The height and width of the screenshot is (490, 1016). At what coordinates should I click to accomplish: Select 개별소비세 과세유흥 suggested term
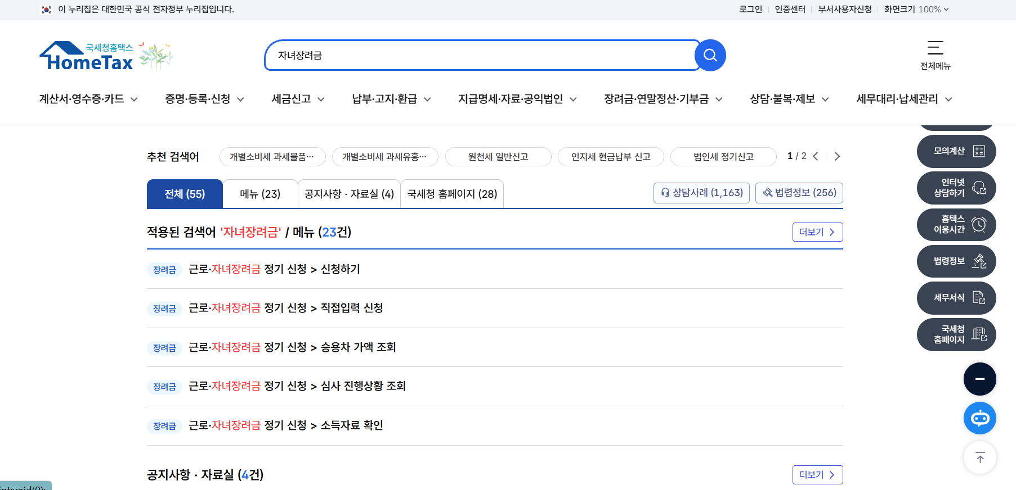point(385,157)
